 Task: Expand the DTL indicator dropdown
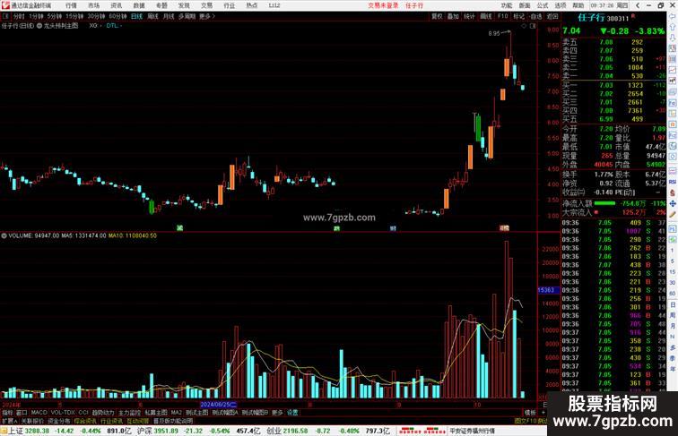click(115, 26)
